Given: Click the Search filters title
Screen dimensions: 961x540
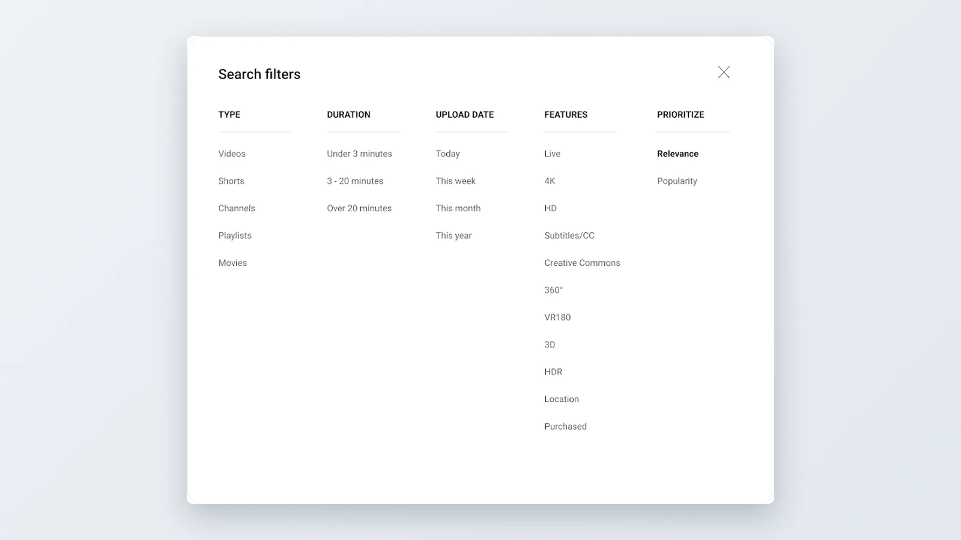Looking at the screenshot, I should point(259,74).
